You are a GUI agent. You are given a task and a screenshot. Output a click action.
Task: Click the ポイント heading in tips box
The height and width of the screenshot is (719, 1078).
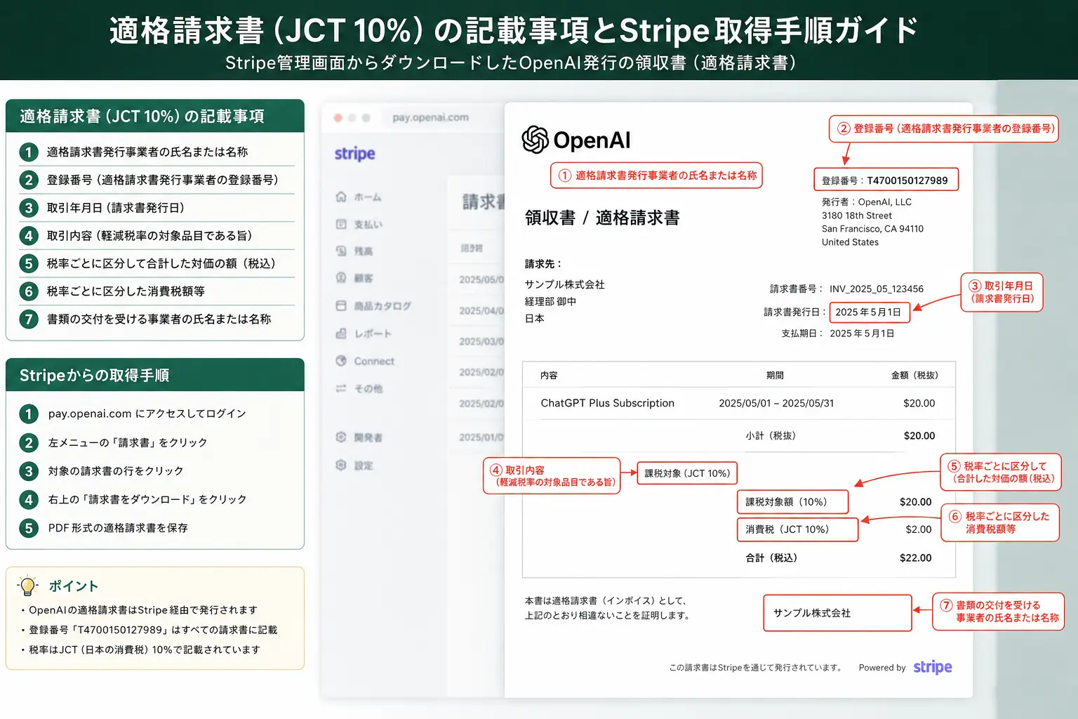coord(73,586)
